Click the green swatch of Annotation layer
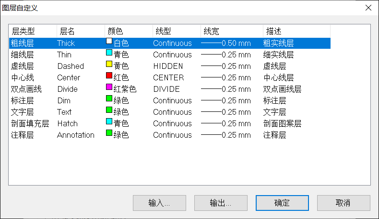 [109, 133]
